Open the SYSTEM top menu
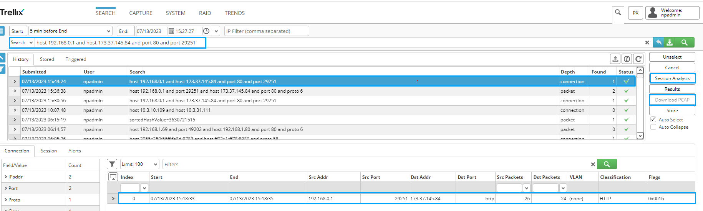The height and width of the screenshot is (211, 703). (176, 13)
